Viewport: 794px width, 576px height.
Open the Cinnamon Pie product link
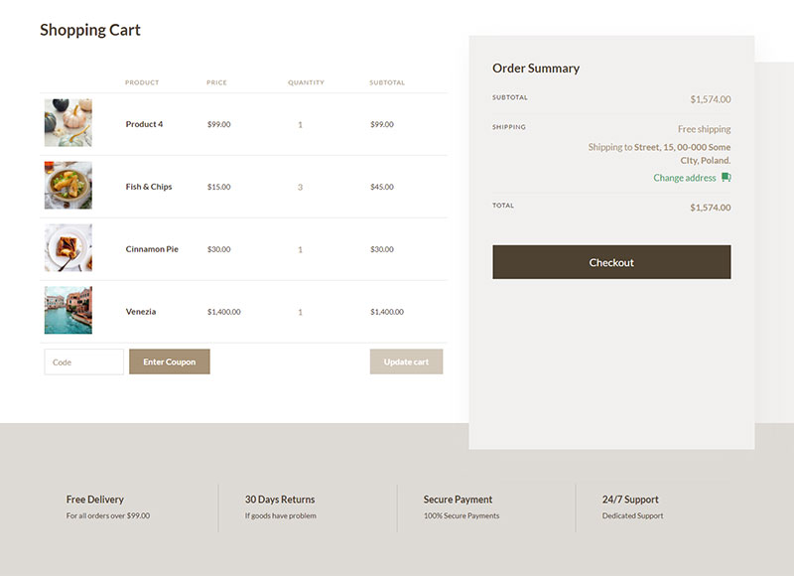pyautogui.click(x=152, y=249)
